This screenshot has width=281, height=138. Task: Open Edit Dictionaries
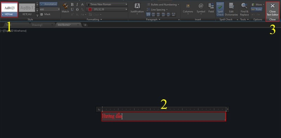coord(231,9)
